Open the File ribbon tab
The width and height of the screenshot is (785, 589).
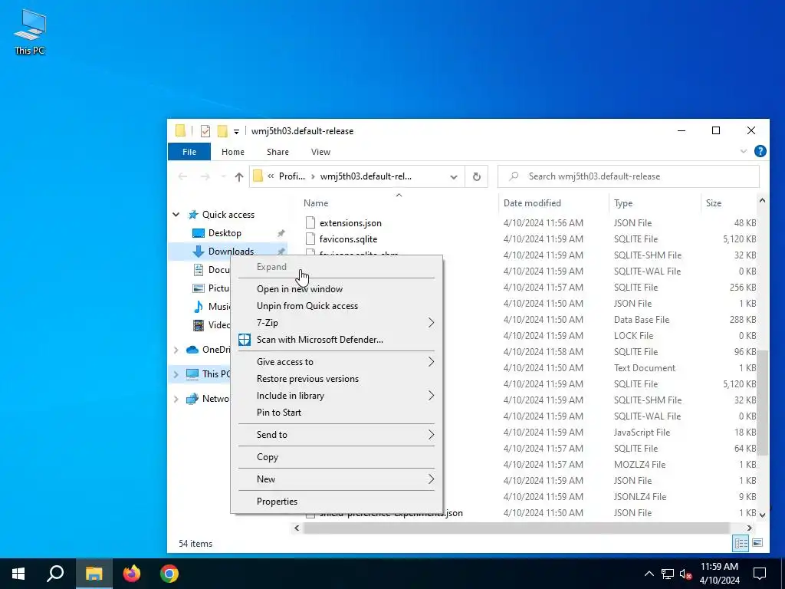(x=189, y=152)
